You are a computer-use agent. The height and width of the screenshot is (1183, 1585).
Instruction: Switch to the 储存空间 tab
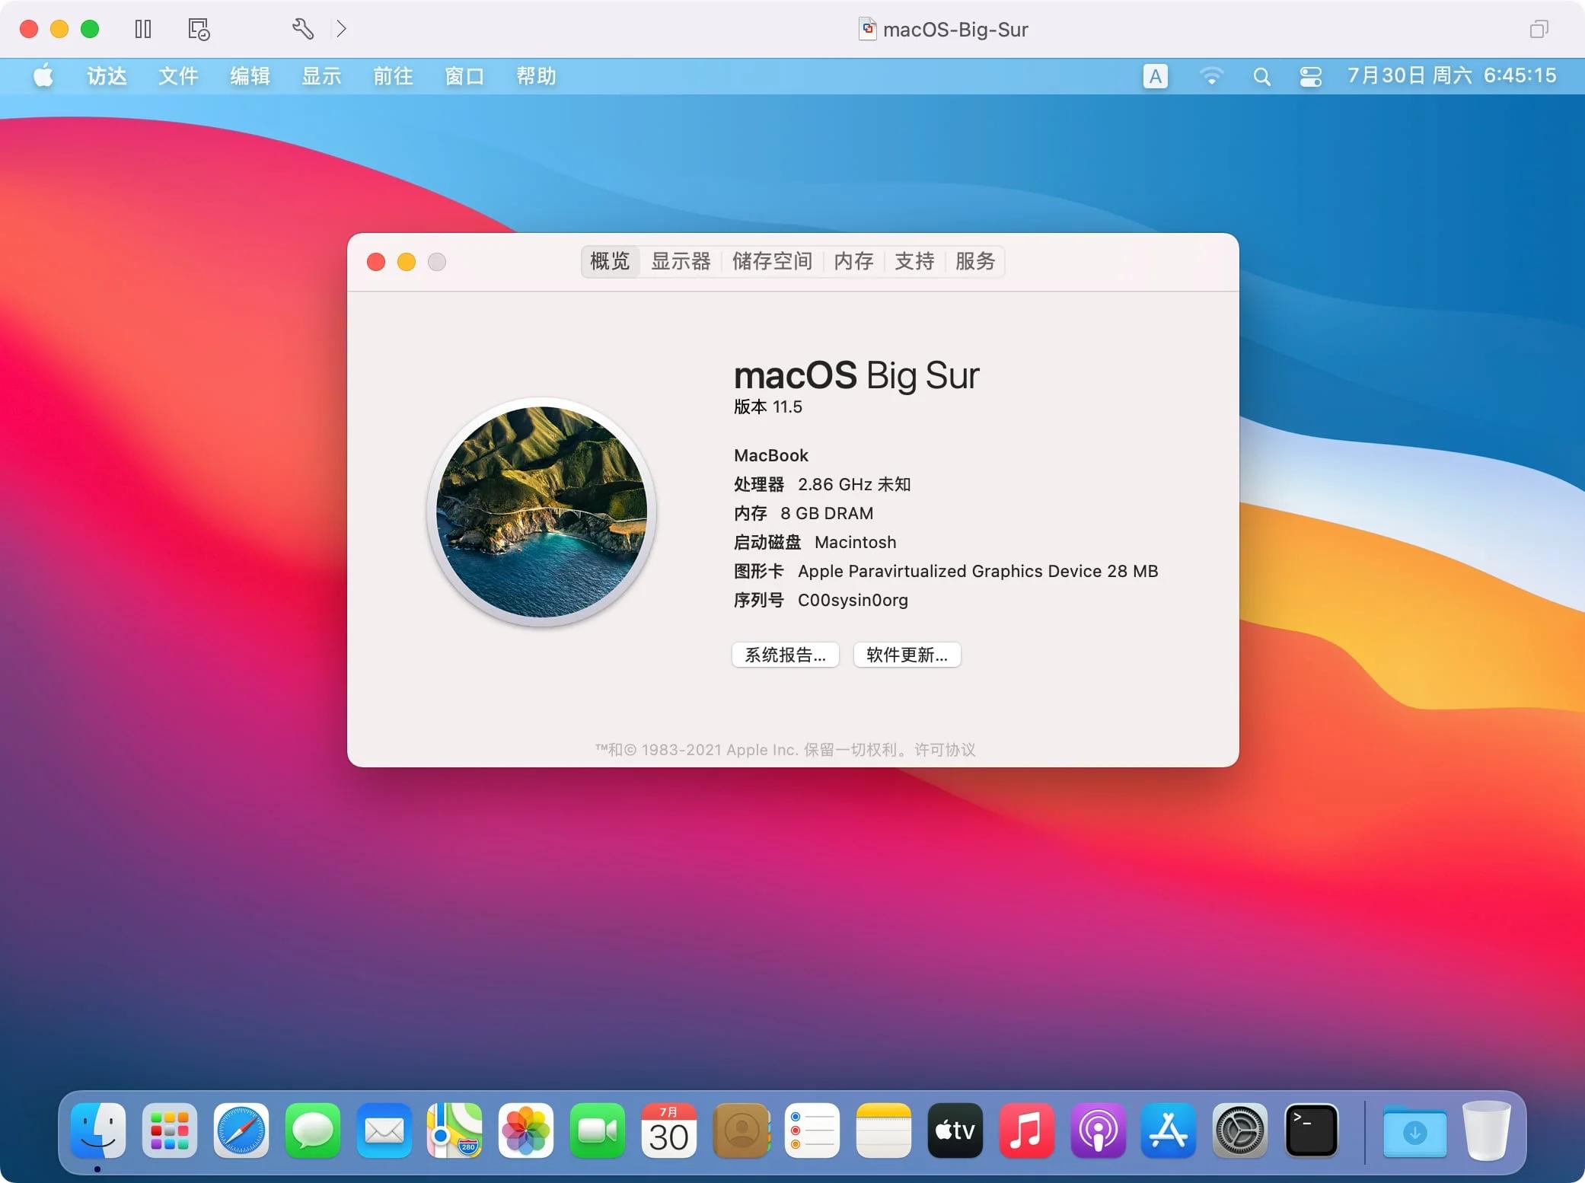pyautogui.click(x=773, y=261)
